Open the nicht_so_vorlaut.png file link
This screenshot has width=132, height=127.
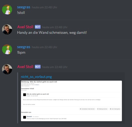coord(36,77)
